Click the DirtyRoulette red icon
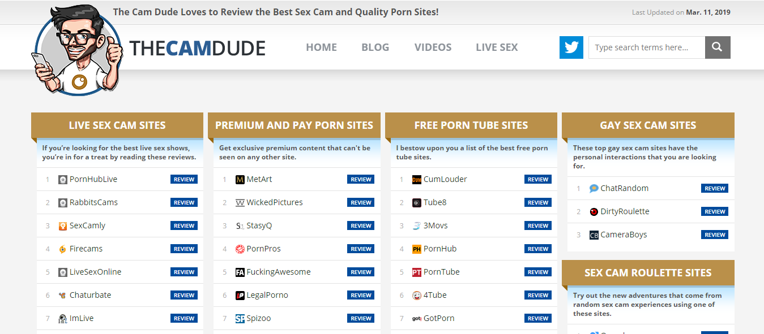 tap(594, 211)
